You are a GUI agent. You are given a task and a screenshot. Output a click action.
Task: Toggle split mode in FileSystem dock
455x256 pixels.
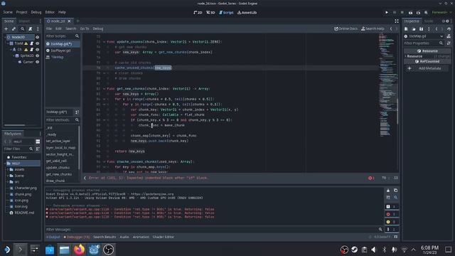click(38, 142)
